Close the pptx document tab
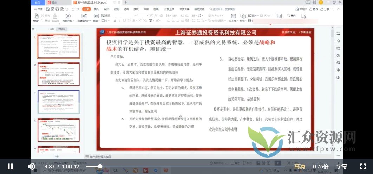Image resolution: width=373 pixels, height=174 pixels. 120,2
